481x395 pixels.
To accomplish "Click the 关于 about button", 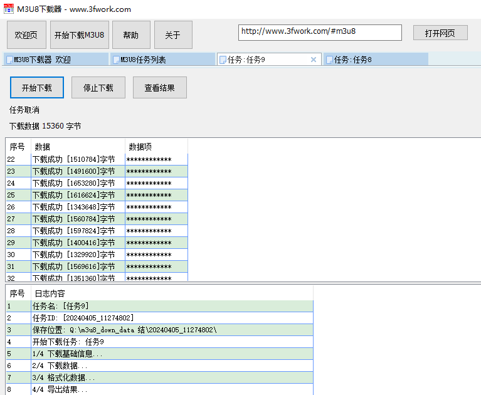I will coord(173,35).
